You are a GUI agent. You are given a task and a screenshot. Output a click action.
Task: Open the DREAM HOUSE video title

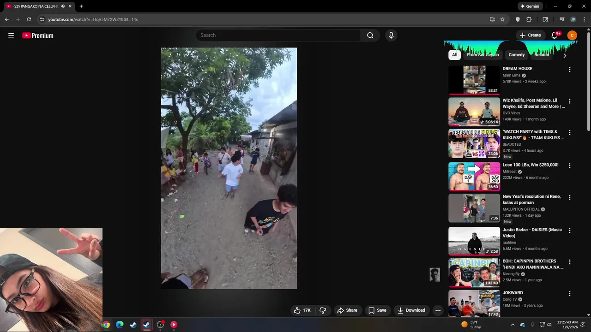pyautogui.click(x=517, y=69)
